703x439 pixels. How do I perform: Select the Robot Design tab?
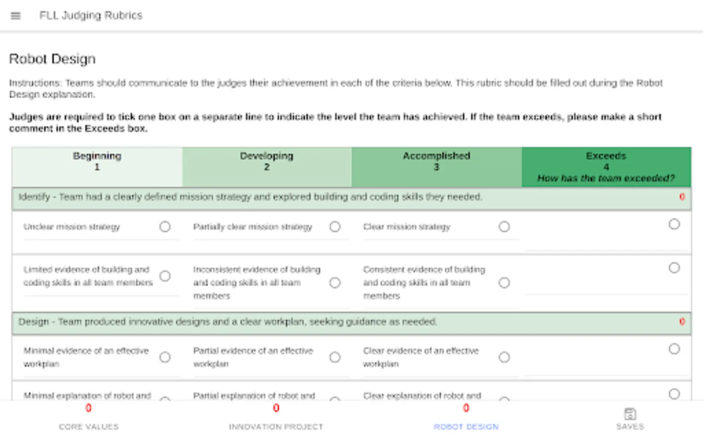click(x=466, y=419)
